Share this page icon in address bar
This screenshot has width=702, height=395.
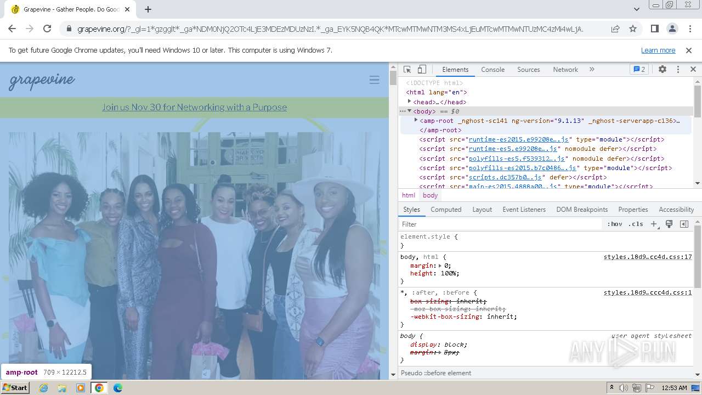tap(615, 29)
